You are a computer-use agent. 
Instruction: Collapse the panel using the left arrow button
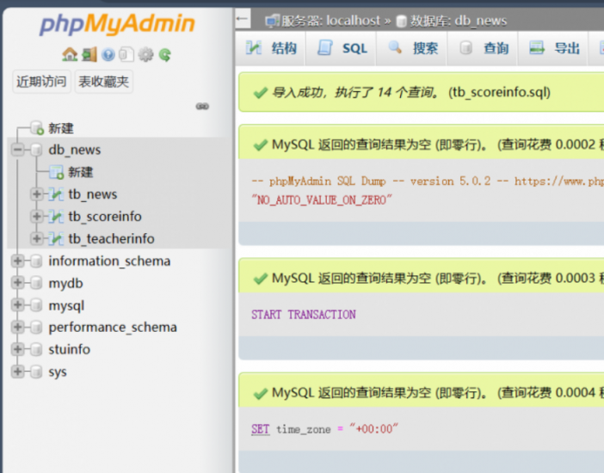pos(243,18)
